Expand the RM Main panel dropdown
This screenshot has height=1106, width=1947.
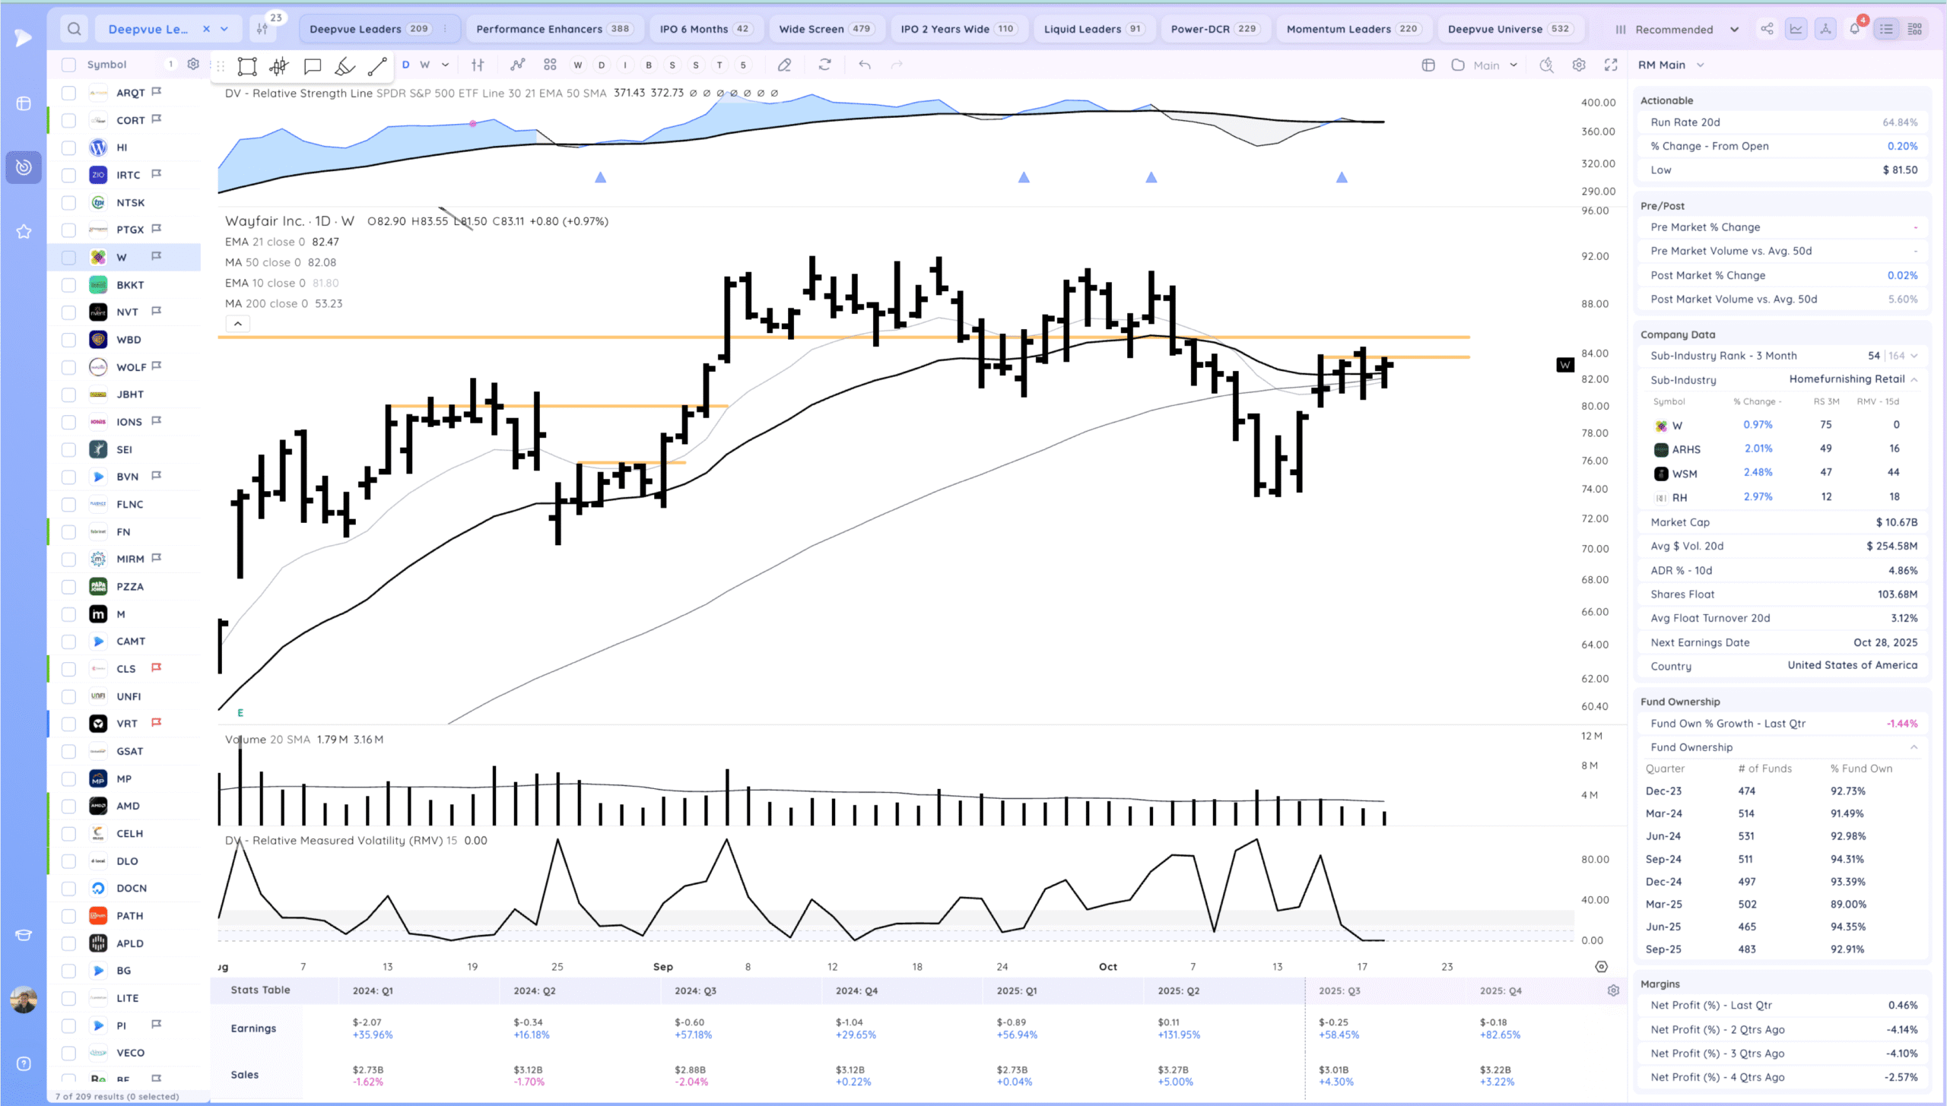tap(1701, 65)
